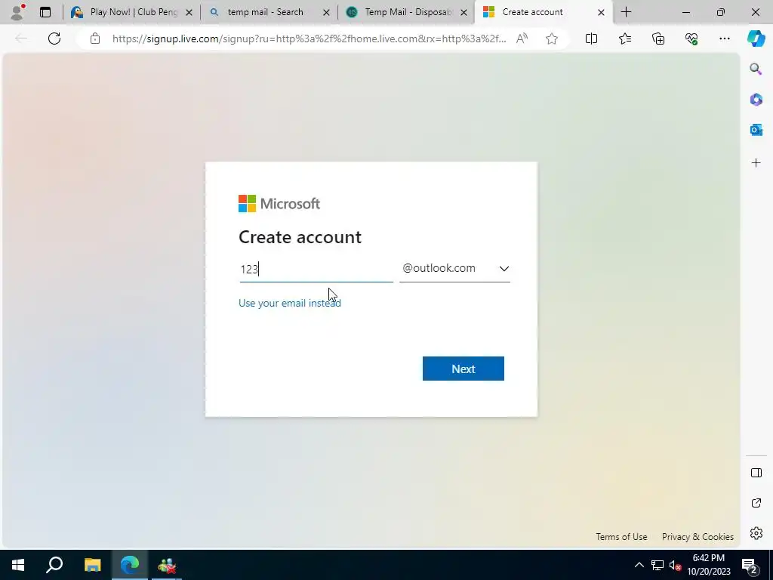Open Microsoft 365 sidebar app

756,100
